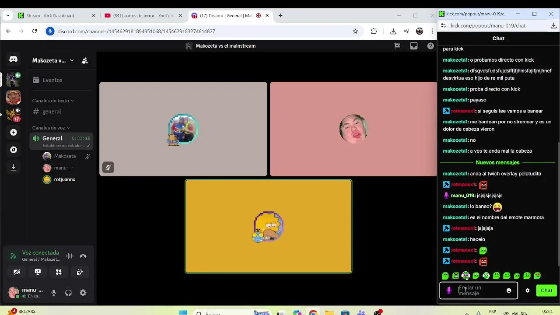Invite members icon next to server name
The width and height of the screenshot is (560, 315).
point(85,61)
